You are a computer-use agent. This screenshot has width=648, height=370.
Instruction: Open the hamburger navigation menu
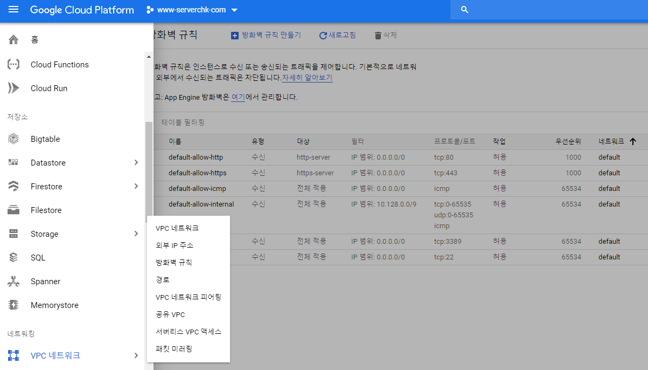[13, 10]
